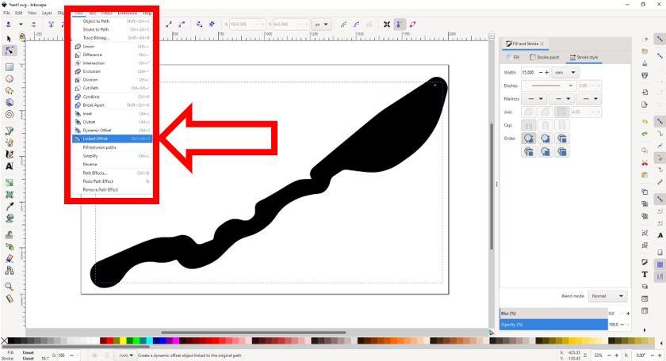Select the first paint Order option
The image size is (666, 361).
[x=528, y=139]
